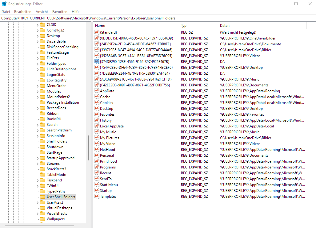Click the horizontal scrollbar under the key tree
Screen dimensions: 316x228
(39, 226)
